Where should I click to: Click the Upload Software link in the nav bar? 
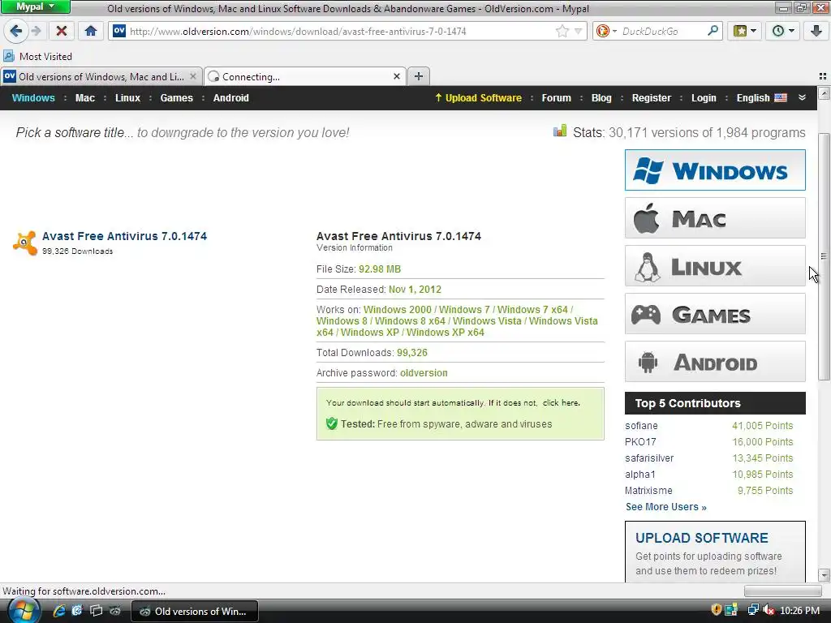pos(479,98)
